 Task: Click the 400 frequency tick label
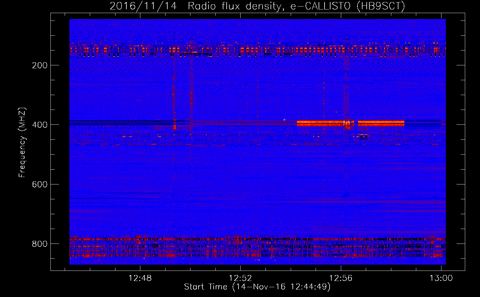[40, 125]
